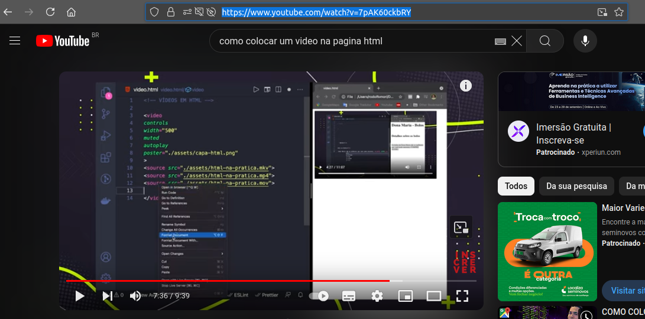This screenshot has width=645, height=319.
Task: Search with voice microphone button
Action: click(585, 41)
